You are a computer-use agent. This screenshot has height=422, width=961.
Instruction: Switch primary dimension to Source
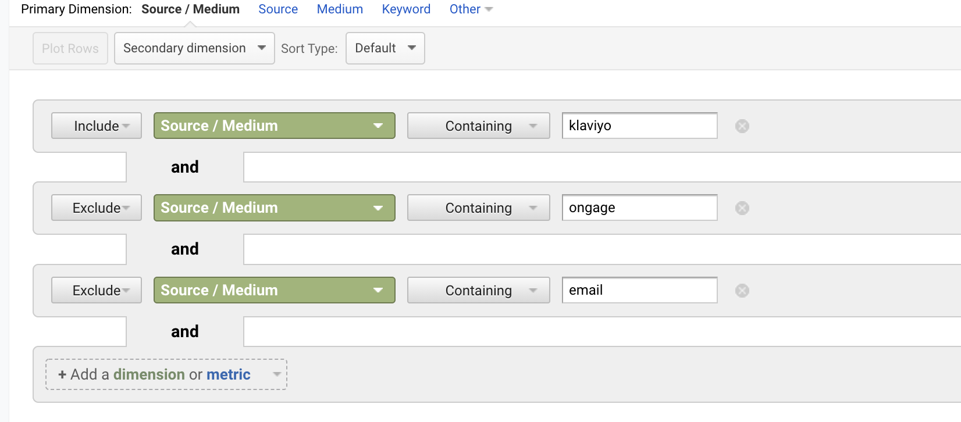[278, 9]
